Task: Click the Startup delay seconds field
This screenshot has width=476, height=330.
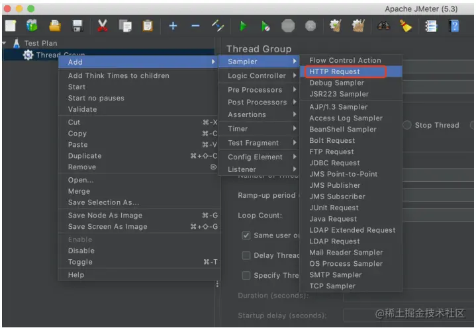Action: pos(408,315)
